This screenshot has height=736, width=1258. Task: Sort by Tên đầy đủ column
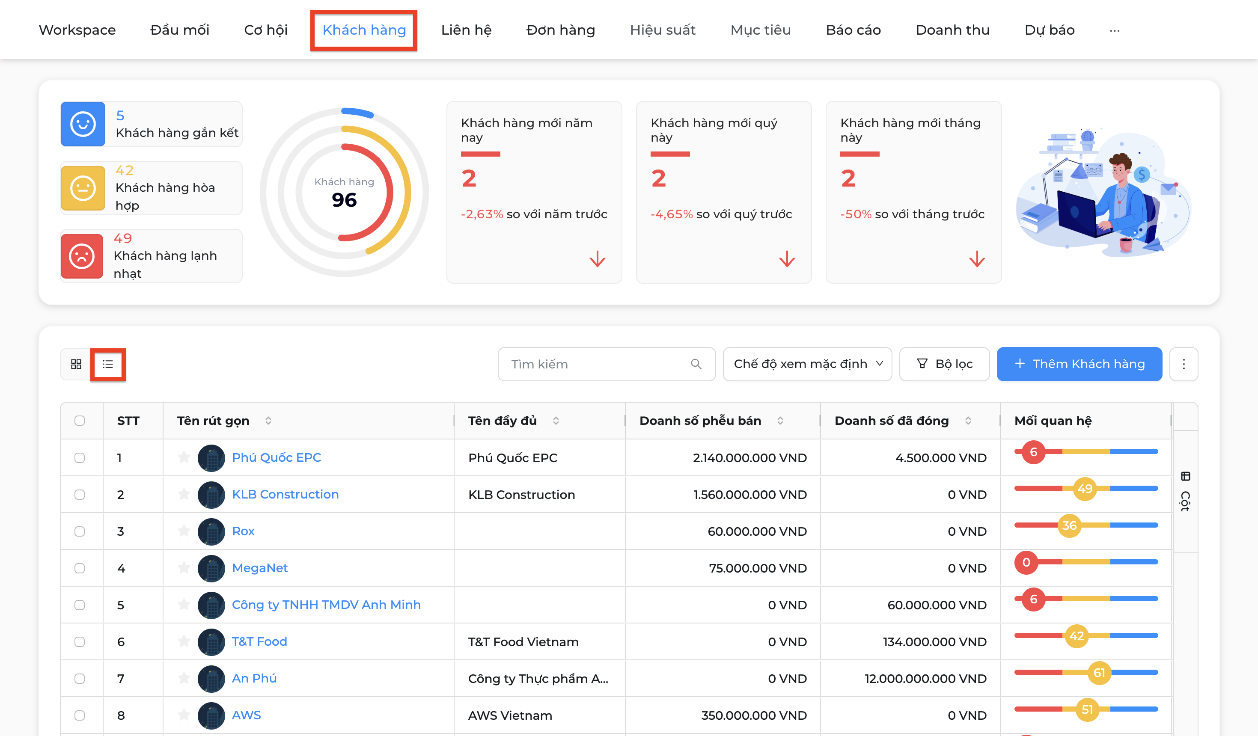point(556,421)
